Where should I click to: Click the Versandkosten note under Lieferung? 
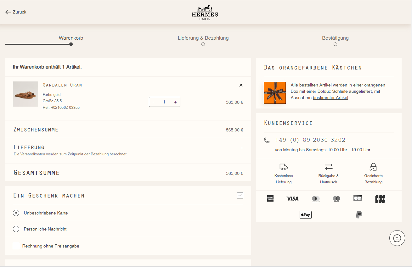click(70, 154)
